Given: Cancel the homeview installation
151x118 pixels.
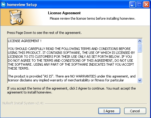Looking at the screenshot, I should [135, 111].
